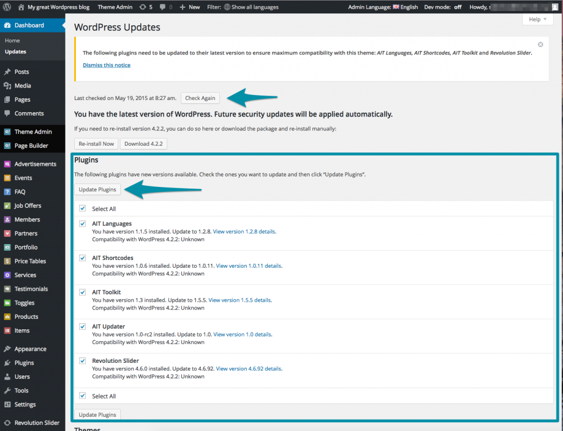Viewport: 563px width, 431px height.
Task: Click the Re-install Now button
Action: (x=96, y=143)
